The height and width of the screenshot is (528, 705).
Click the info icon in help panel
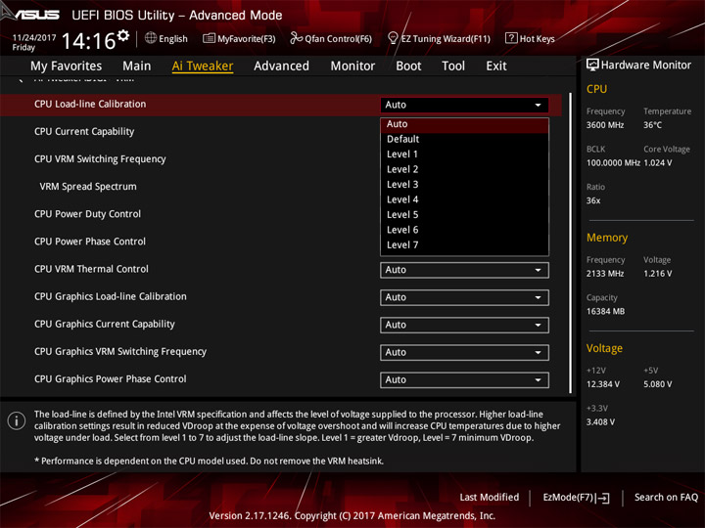[x=17, y=420]
